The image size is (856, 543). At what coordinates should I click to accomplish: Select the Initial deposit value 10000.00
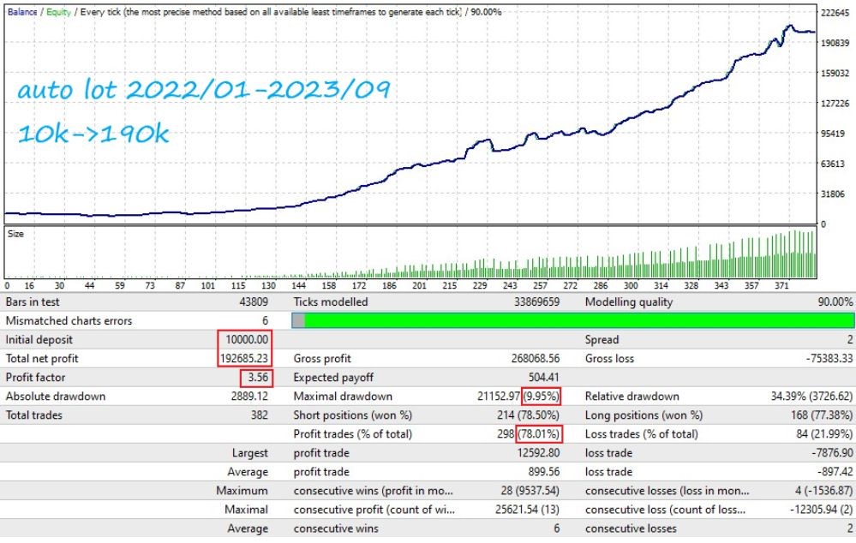pos(244,340)
